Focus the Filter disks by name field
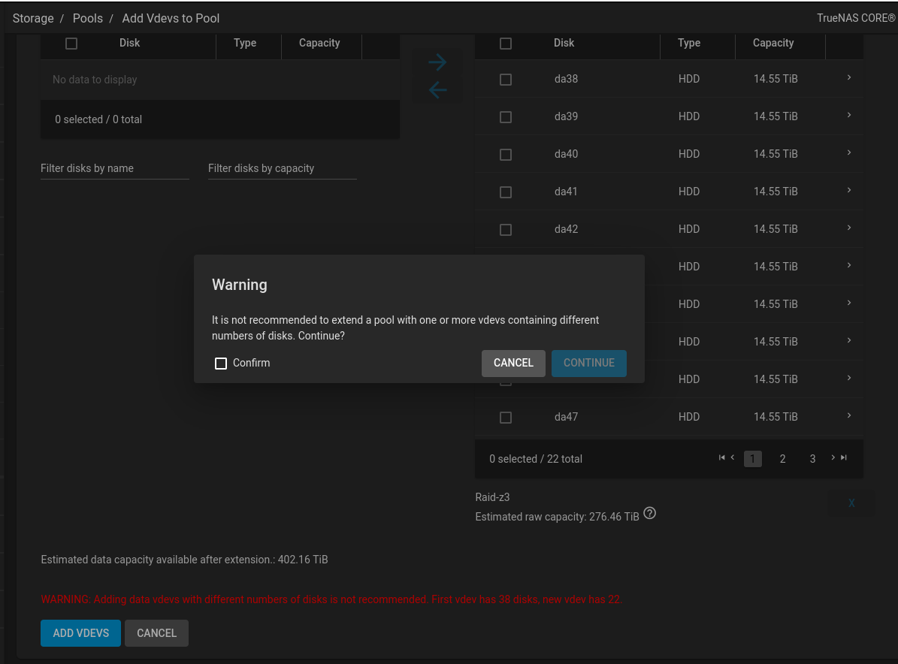Image resolution: width=898 pixels, height=664 pixels. [x=114, y=168]
